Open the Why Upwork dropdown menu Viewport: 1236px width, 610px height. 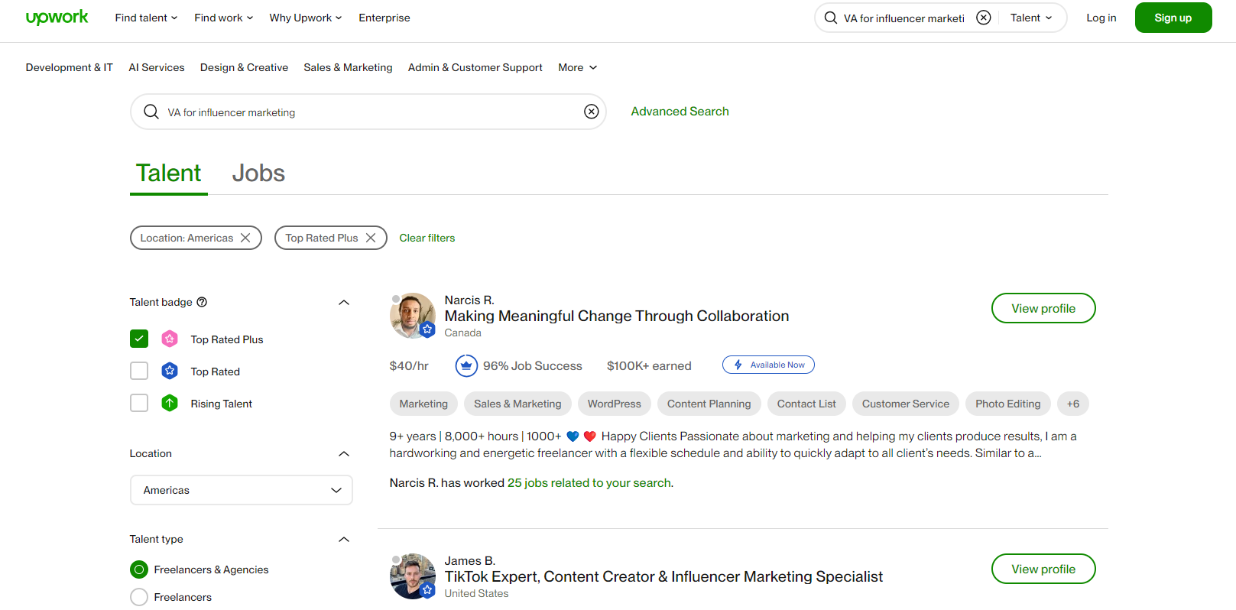(306, 18)
